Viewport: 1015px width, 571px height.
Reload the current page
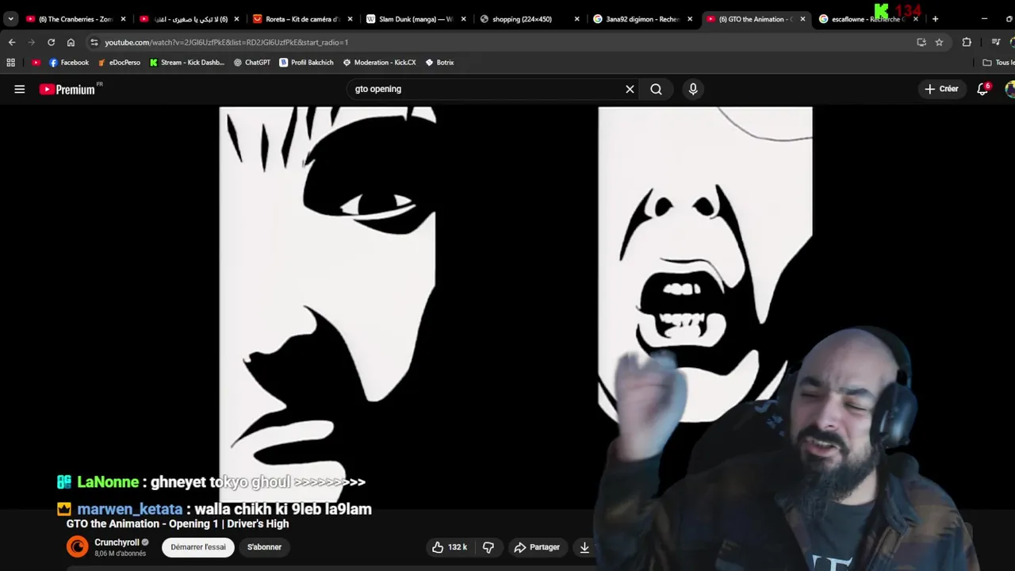point(52,42)
